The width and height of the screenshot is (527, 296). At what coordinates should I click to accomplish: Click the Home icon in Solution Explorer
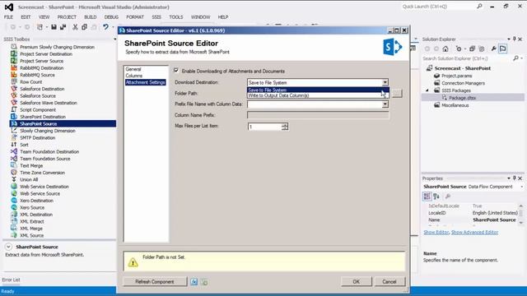click(x=445, y=49)
